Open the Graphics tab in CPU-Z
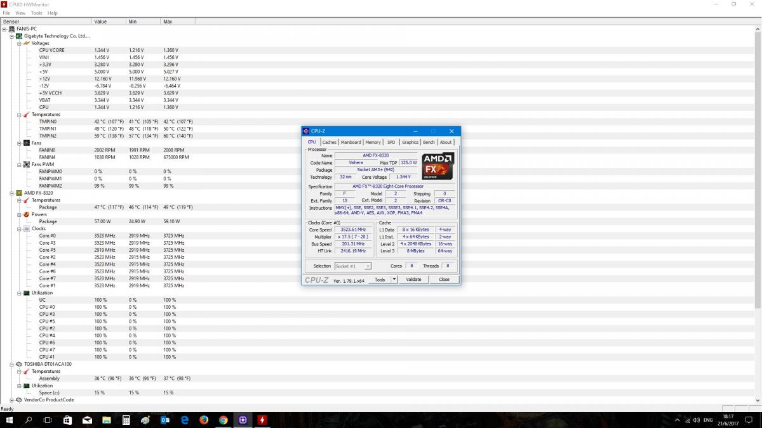The image size is (762, 428). (410, 142)
